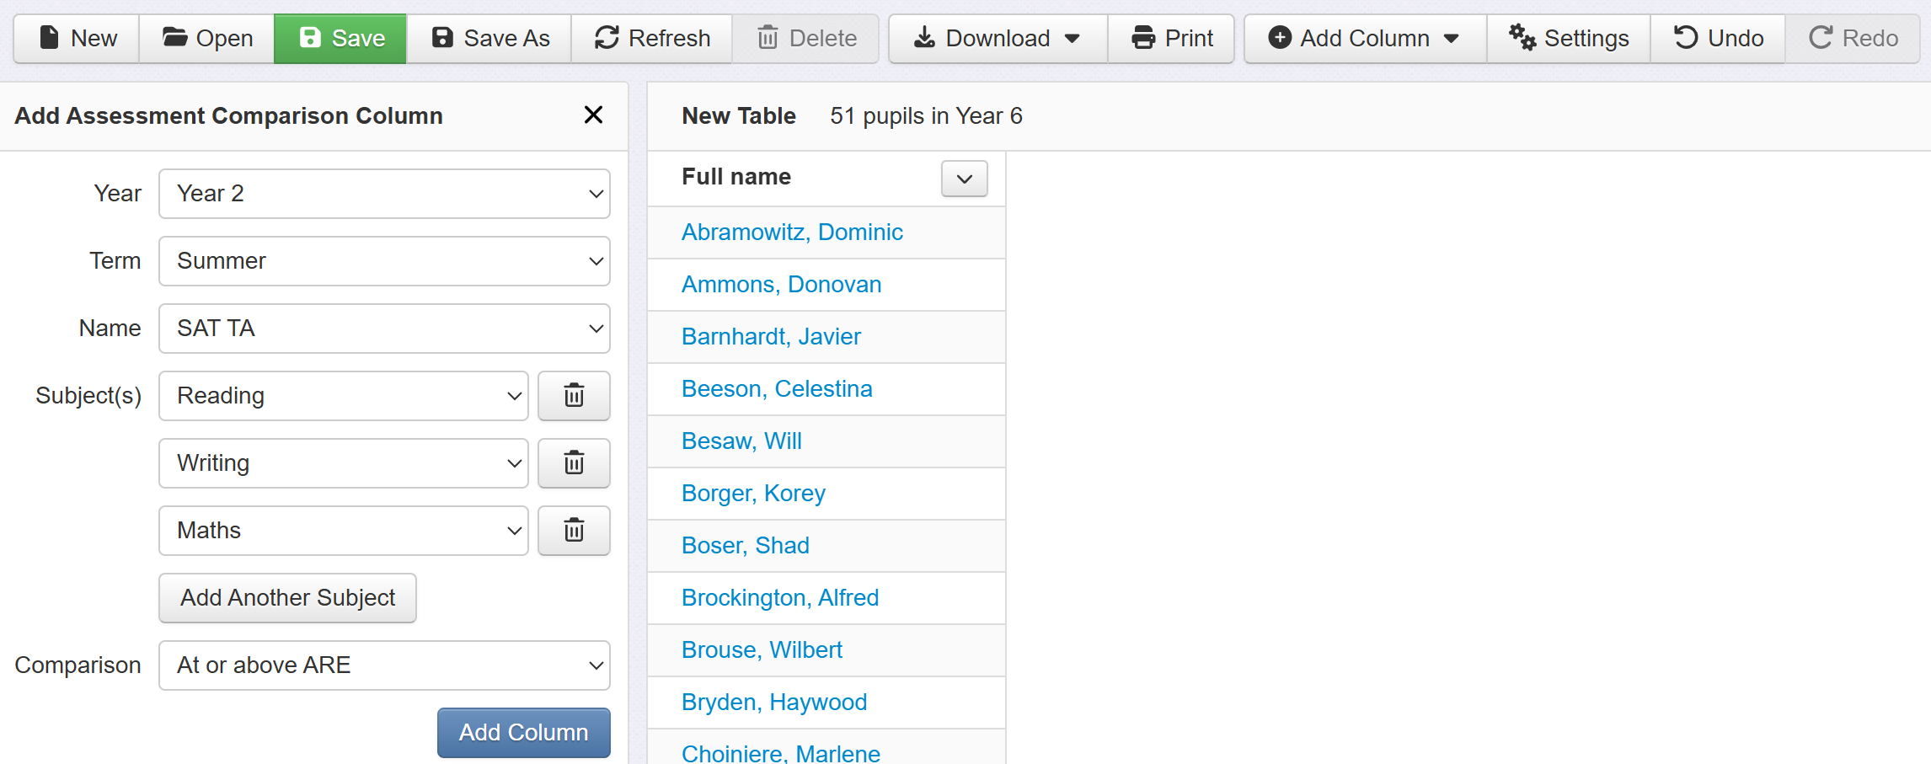Screen dimensions: 1931x764
Task: Open the Add Column toolbar menu
Action: [1364, 39]
